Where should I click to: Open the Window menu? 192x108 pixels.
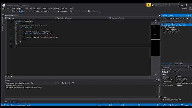(x=64, y=8)
